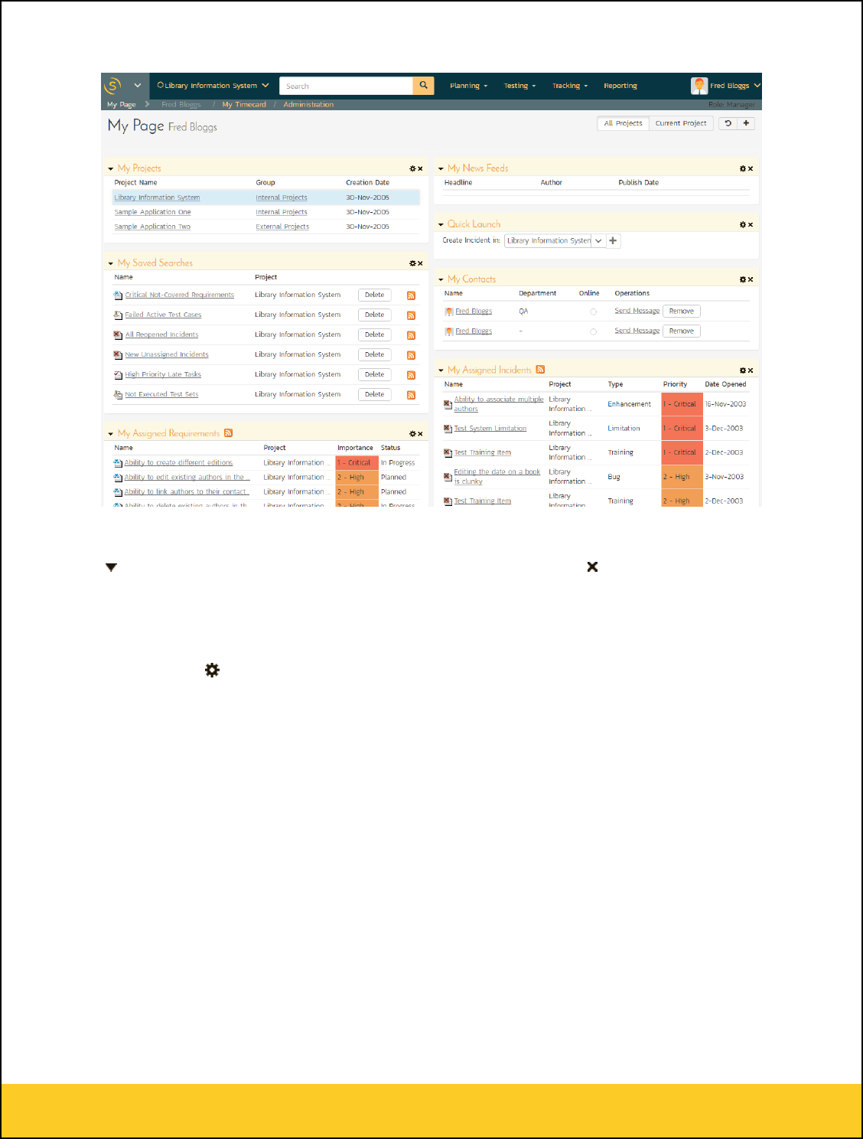Close the Quick Launch widget

pos(751,225)
